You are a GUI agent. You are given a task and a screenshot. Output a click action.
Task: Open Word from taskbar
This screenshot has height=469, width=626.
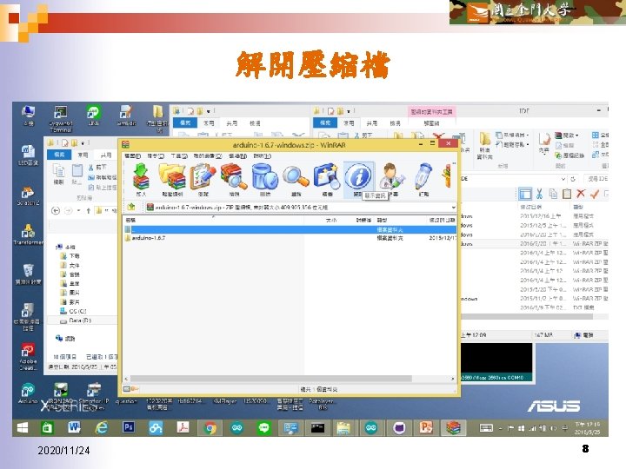click(74, 428)
